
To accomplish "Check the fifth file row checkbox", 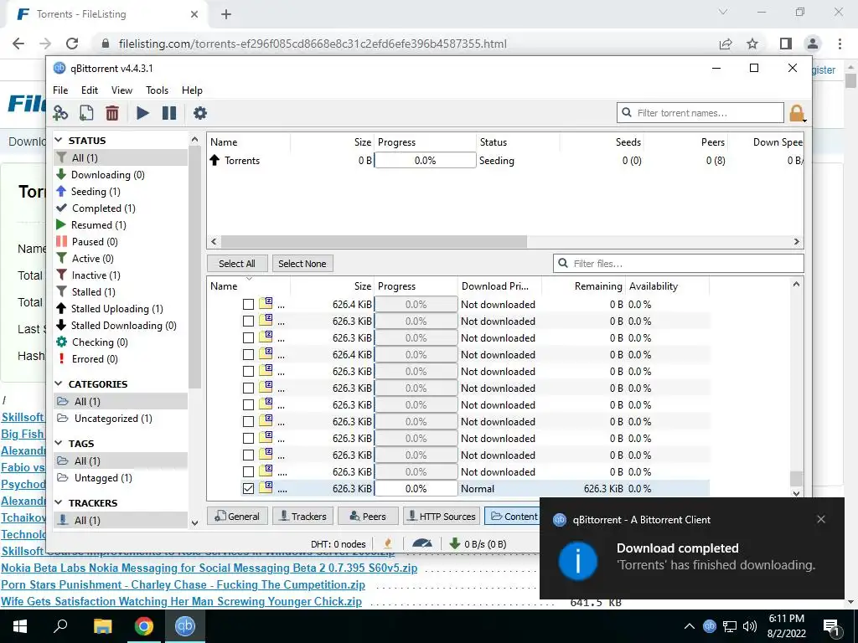I will [x=248, y=371].
